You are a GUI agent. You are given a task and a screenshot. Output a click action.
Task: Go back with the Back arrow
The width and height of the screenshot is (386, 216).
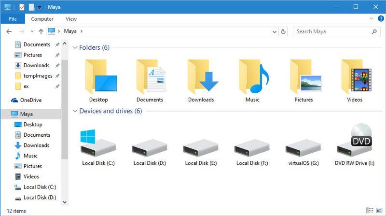[9, 31]
